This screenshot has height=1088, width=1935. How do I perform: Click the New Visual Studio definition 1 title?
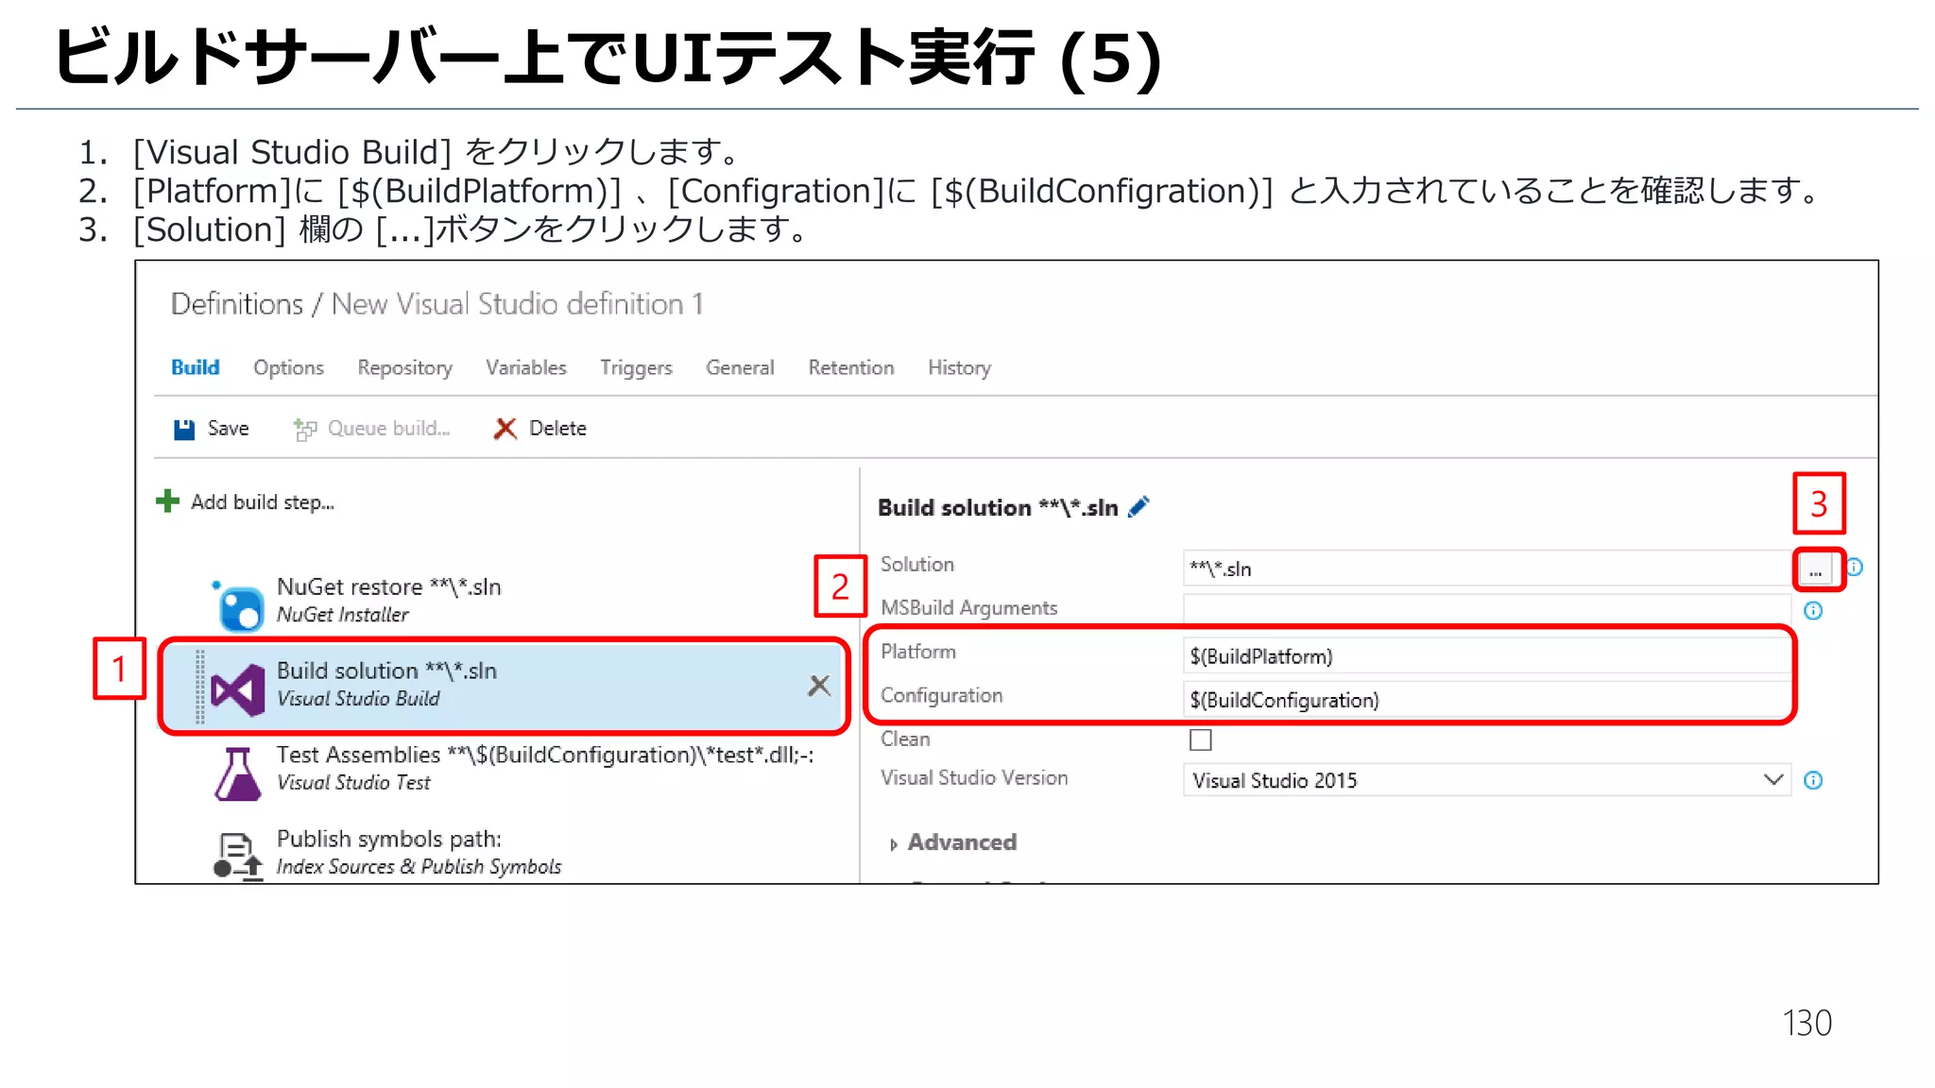point(517,304)
